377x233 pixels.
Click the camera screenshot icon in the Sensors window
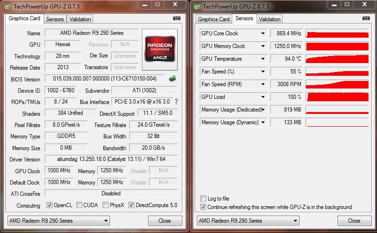coord(366,18)
